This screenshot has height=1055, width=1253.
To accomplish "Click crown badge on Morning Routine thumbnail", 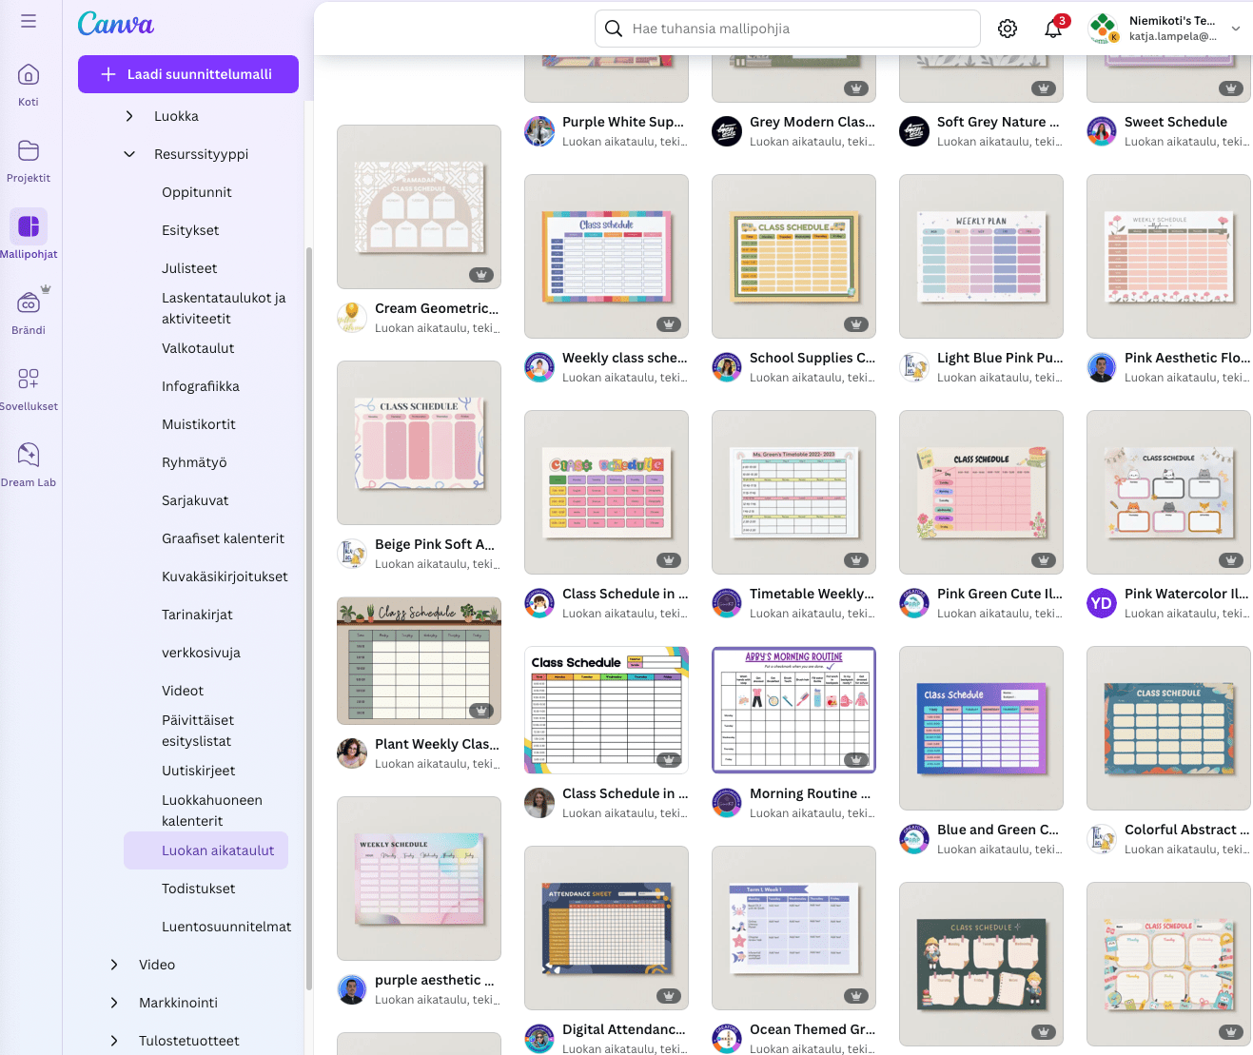I will click(856, 760).
